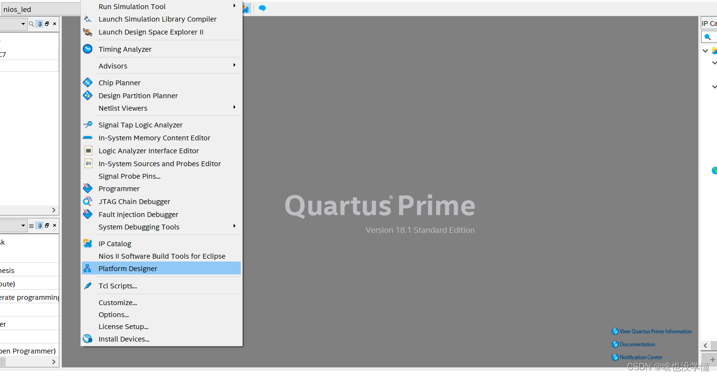Viewport: 717px width, 376px height.
Task: Click the IP Catalog search magnifier icon
Action: 707,37
